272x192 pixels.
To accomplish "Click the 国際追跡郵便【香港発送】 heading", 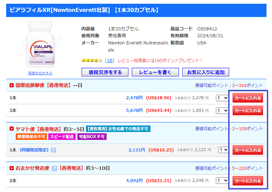I will pos(43,85).
